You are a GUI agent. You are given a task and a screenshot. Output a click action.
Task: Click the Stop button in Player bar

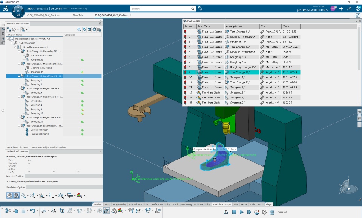click(234, 212)
